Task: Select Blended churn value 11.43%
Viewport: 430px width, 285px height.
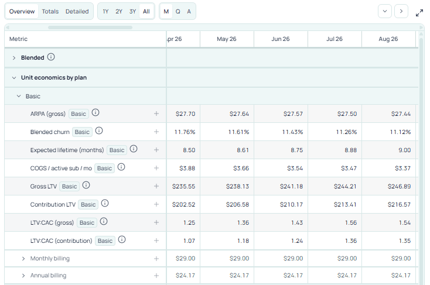Action: point(292,132)
